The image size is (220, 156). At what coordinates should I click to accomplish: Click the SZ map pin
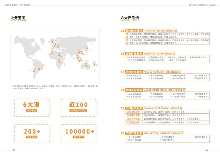(79, 52)
